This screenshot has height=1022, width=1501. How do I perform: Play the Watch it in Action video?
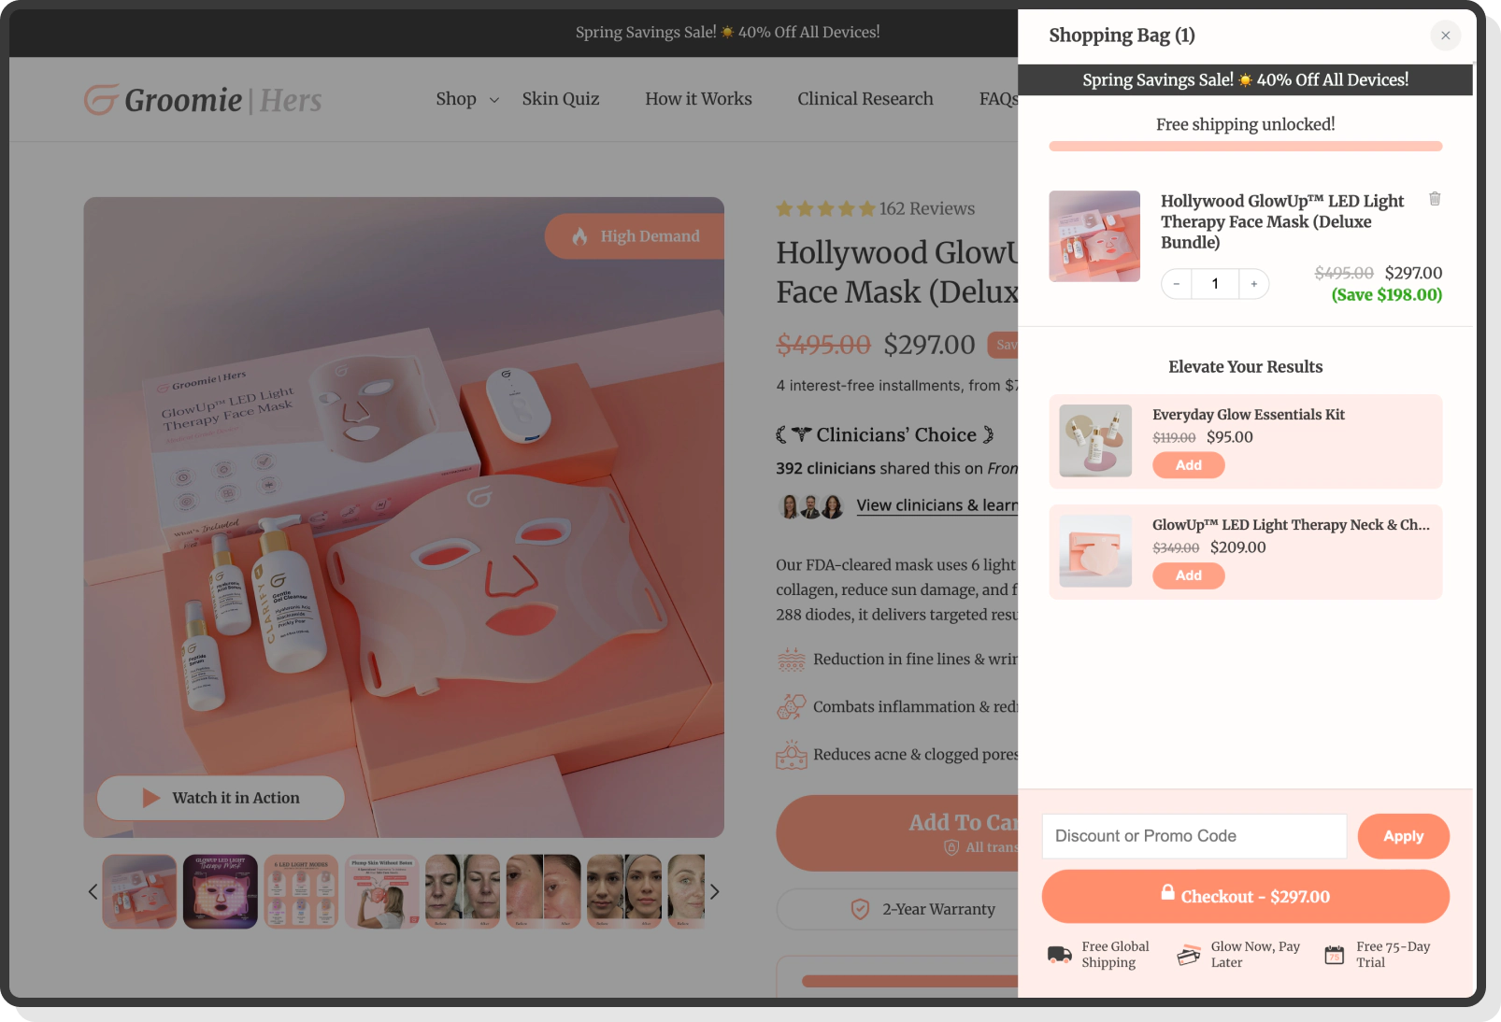[x=220, y=797]
